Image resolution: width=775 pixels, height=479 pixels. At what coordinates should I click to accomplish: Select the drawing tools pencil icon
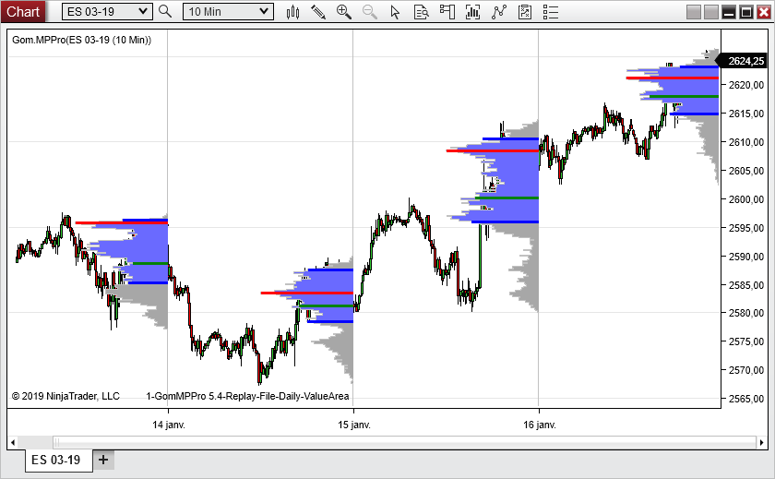coord(317,12)
